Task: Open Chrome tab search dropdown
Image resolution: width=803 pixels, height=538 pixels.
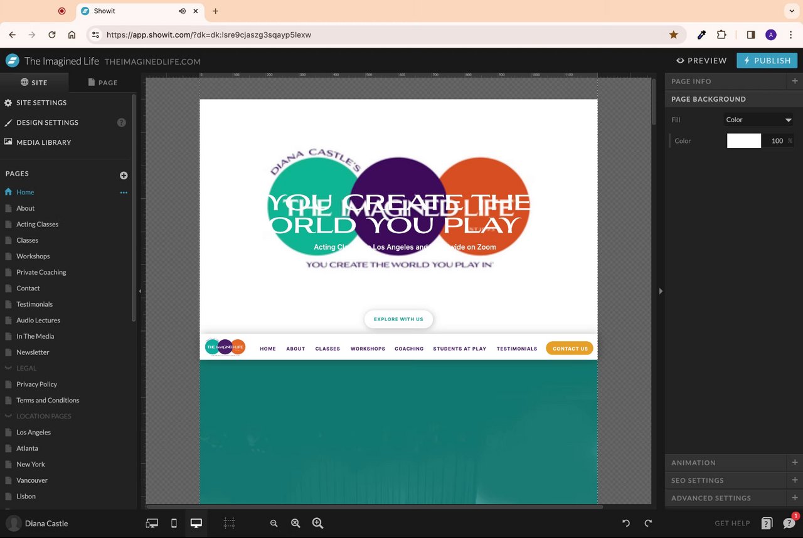Action: [x=790, y=11]
